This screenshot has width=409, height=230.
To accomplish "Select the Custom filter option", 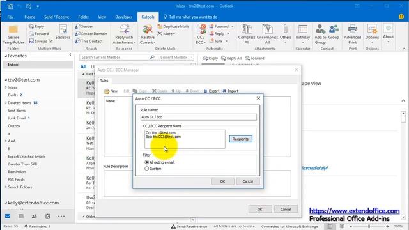I will click(x=153, y=169).
